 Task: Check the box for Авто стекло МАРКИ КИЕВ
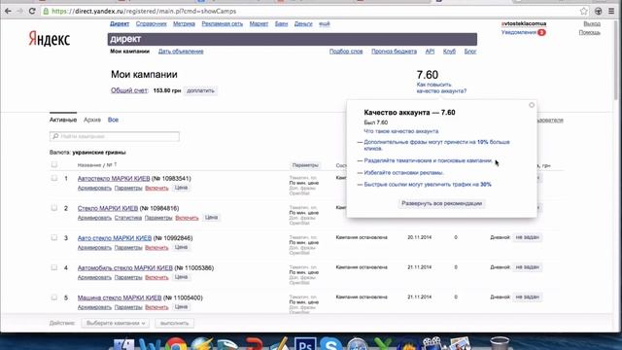[54, 237]
